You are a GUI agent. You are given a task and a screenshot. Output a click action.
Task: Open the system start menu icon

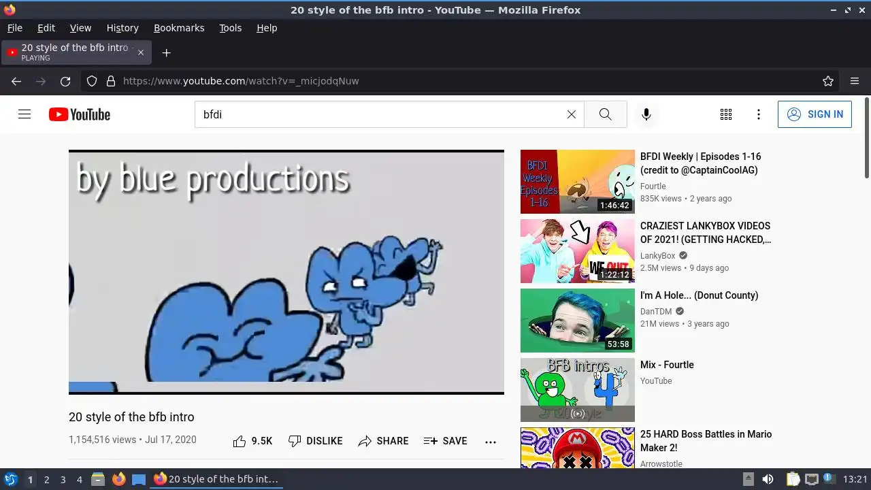coord(10,479)
